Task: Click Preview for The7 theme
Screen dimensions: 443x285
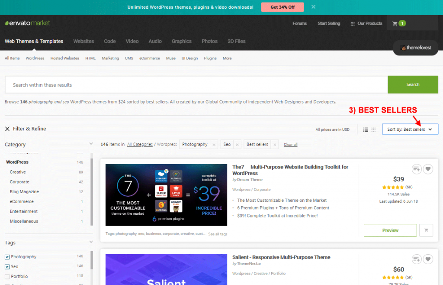Action: point(390,230)
